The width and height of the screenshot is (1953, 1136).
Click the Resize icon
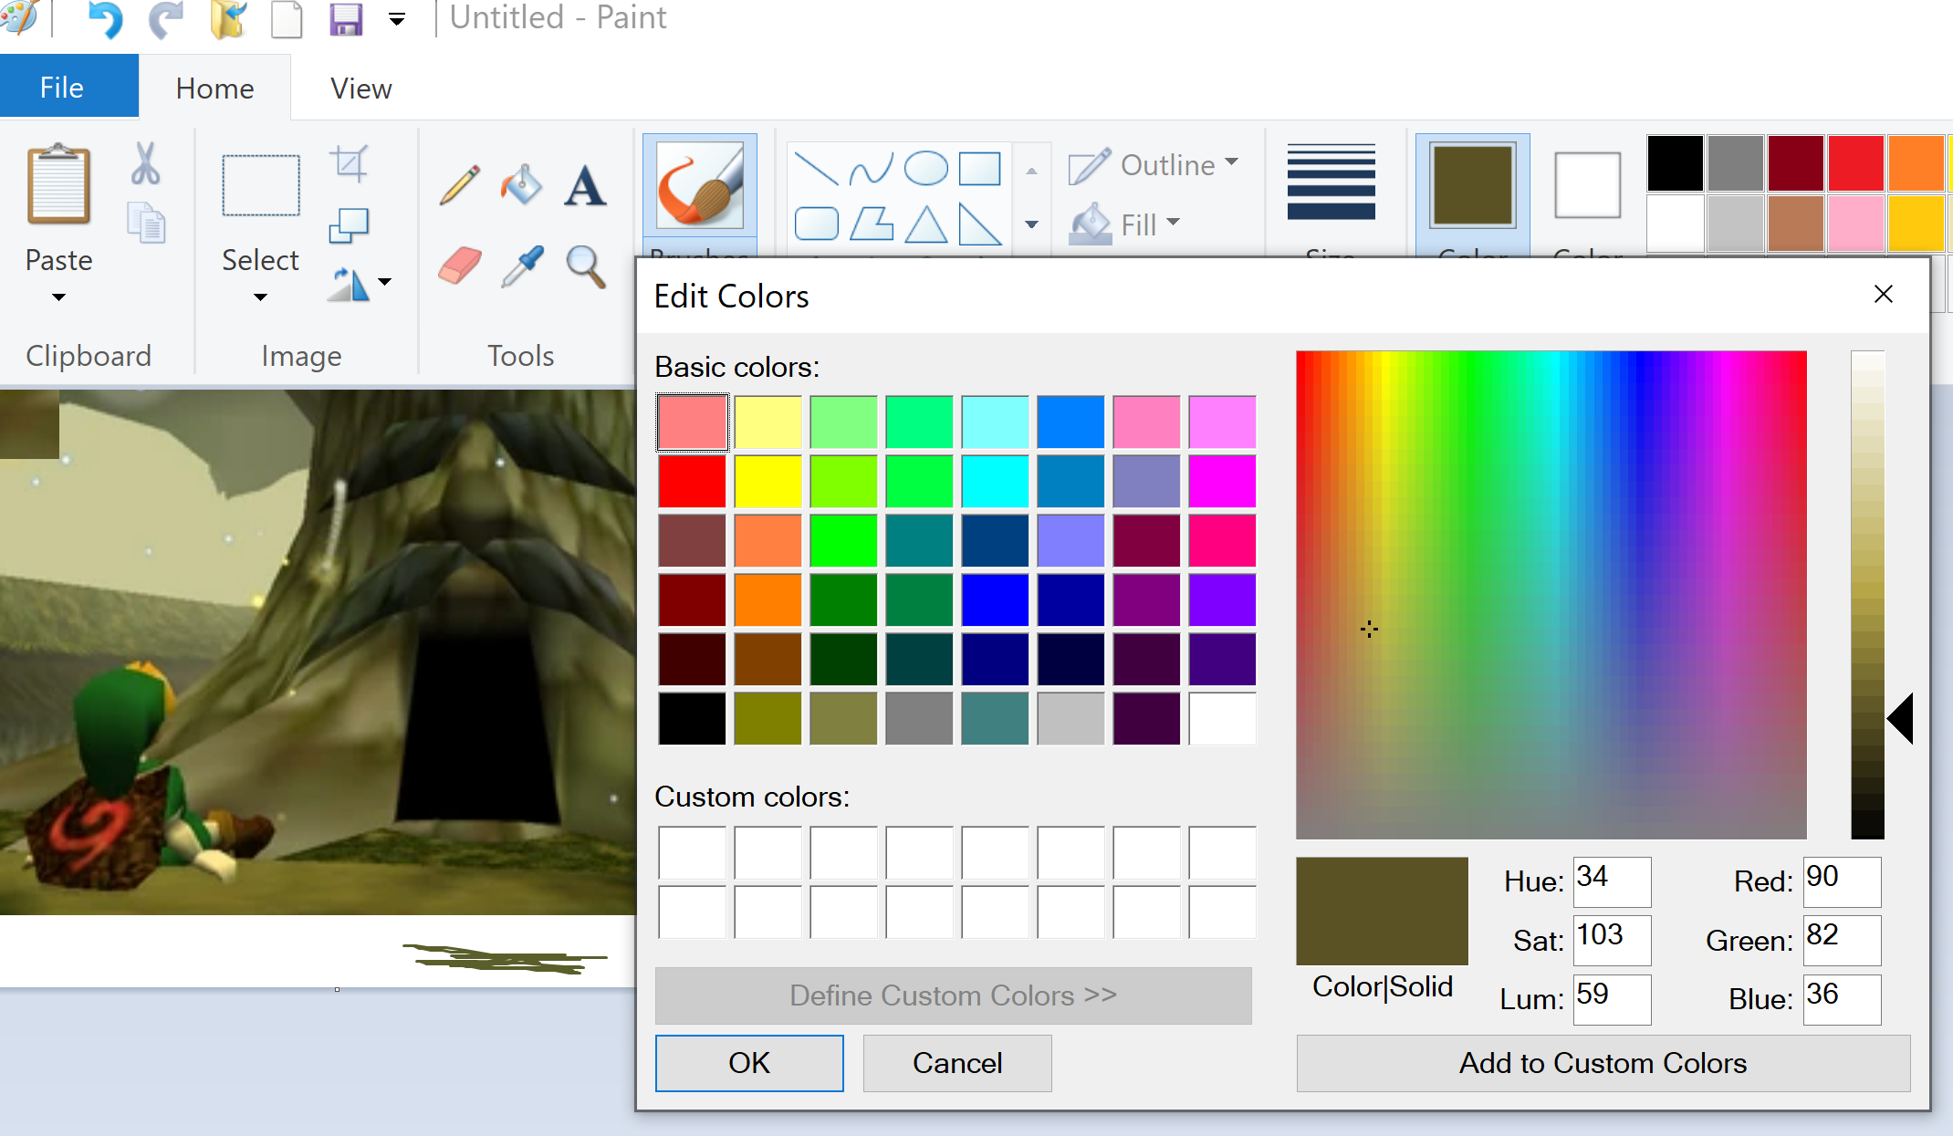[349, 224]
